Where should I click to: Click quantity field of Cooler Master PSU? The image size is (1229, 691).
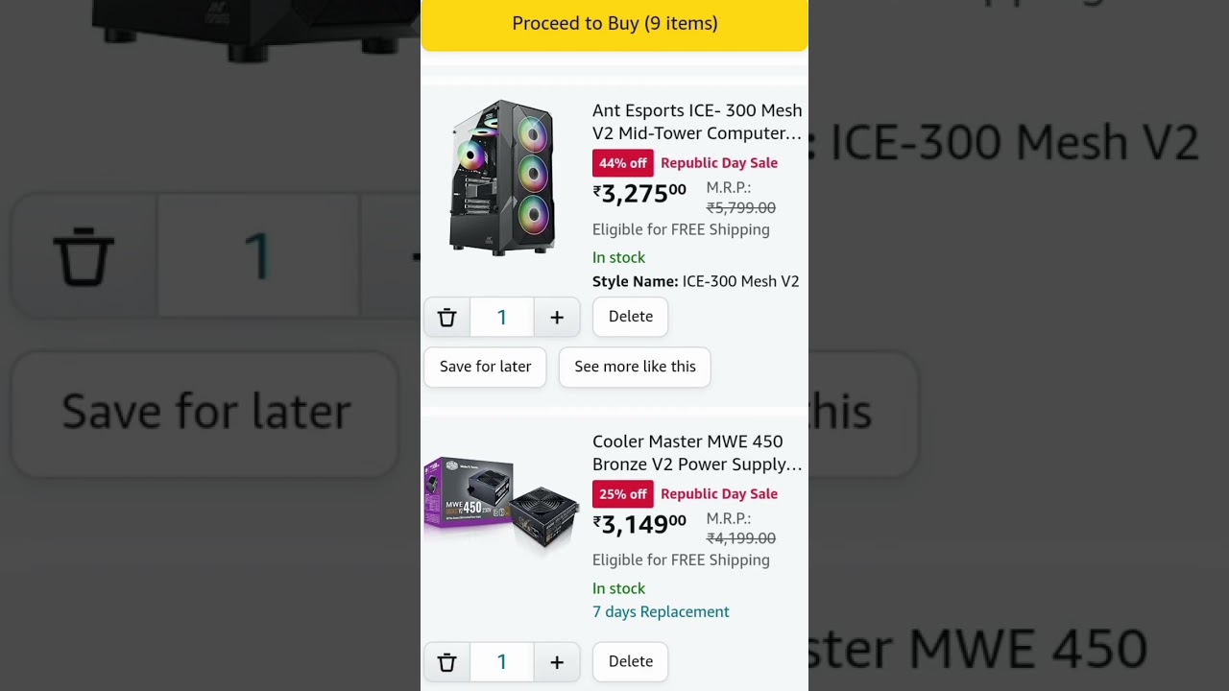point(501,662)
